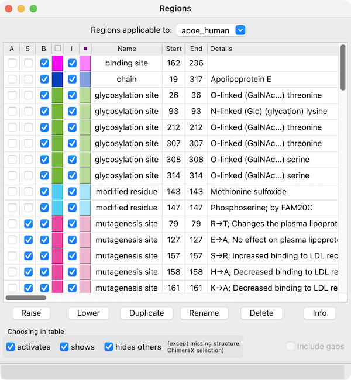Click the interior color column header icon
Viewport: 351px width, 380px height.
pyautogui.click(x=85, y=49)
